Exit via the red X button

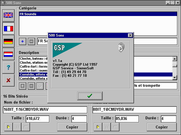click(9, 80)
